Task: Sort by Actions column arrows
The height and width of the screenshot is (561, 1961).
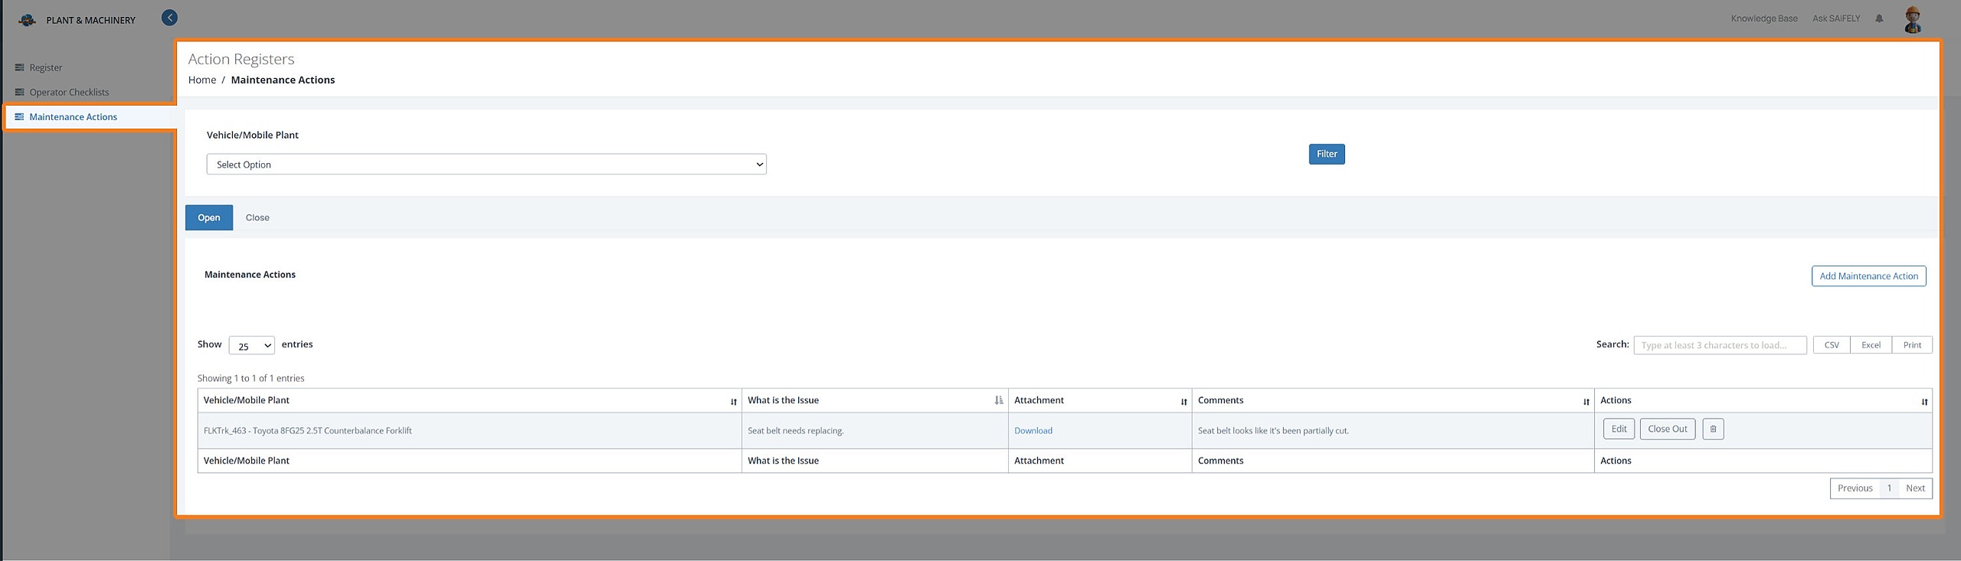Action: [x=1924, y=401]
